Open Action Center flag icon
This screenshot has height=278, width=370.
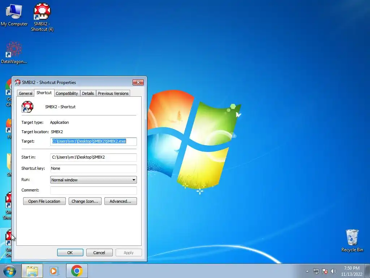coord(325,271)
